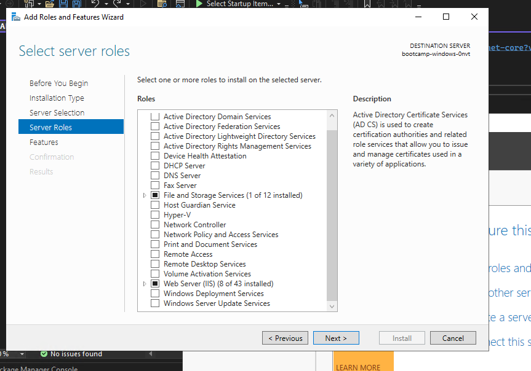The image size is (531, 371).
Task: Enable the DNS Server role checkbox
Action: (155, 176)
